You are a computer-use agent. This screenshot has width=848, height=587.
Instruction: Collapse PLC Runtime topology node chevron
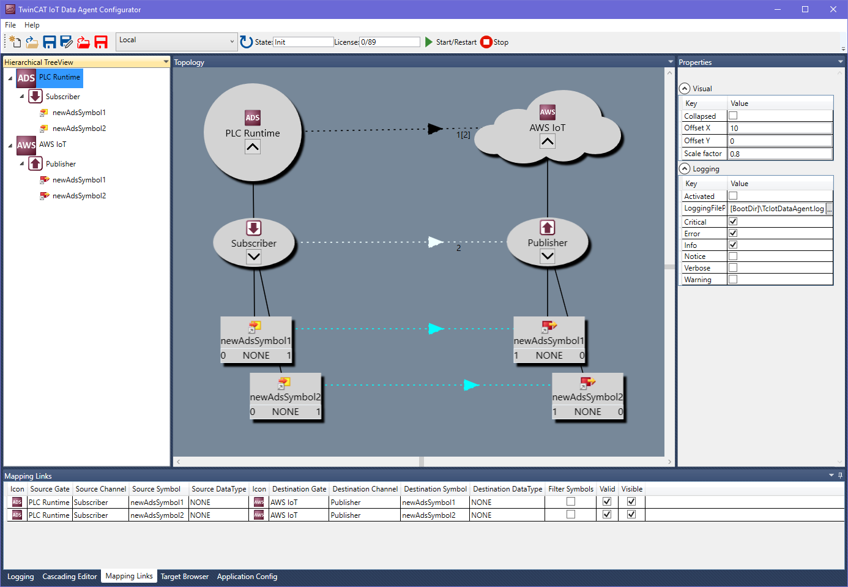pos(253,147)
